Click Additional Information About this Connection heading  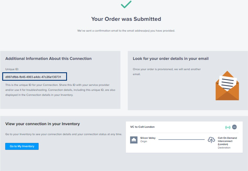point(48,58)
